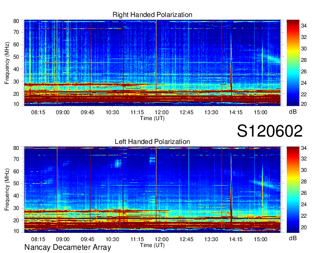Screen dimensions: 312x253
Task: Click the 80 MHz tick on the upper frequency axis
Action: coord(16,21)
